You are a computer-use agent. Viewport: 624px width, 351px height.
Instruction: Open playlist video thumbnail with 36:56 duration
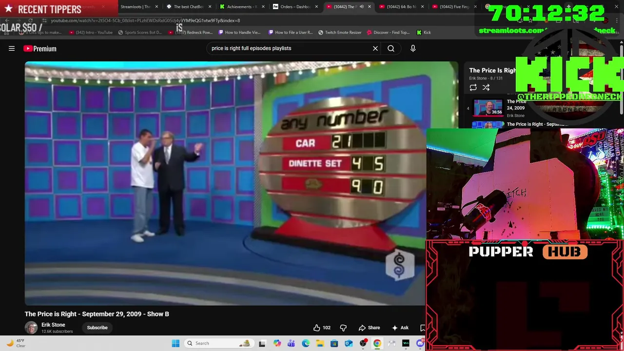(x=488, y=108)
